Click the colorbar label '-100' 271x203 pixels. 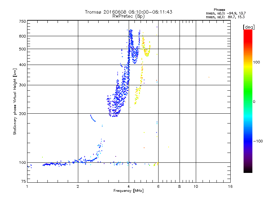pos(258,141)
